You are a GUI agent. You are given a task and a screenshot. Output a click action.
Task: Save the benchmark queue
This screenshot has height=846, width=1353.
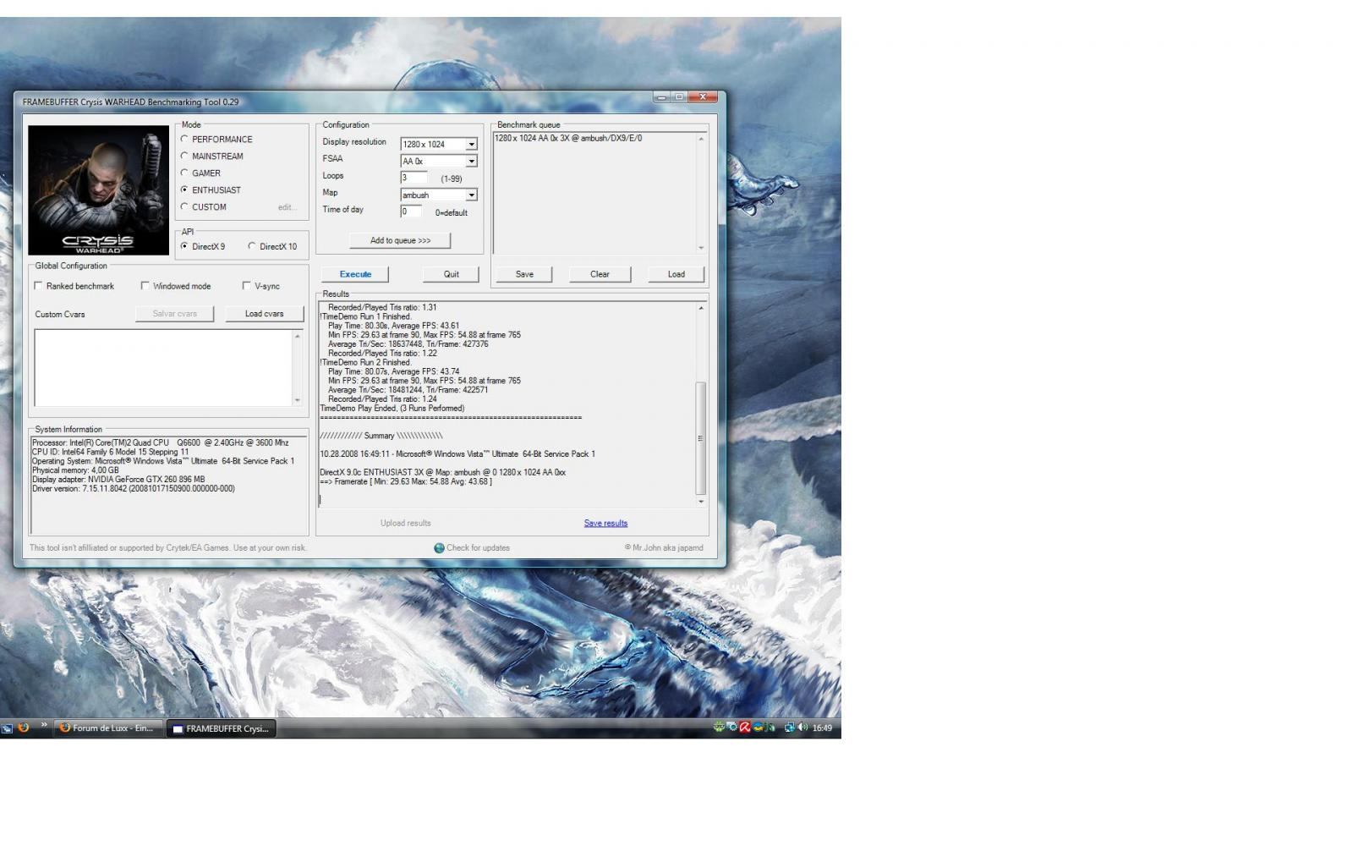point(524,274)
